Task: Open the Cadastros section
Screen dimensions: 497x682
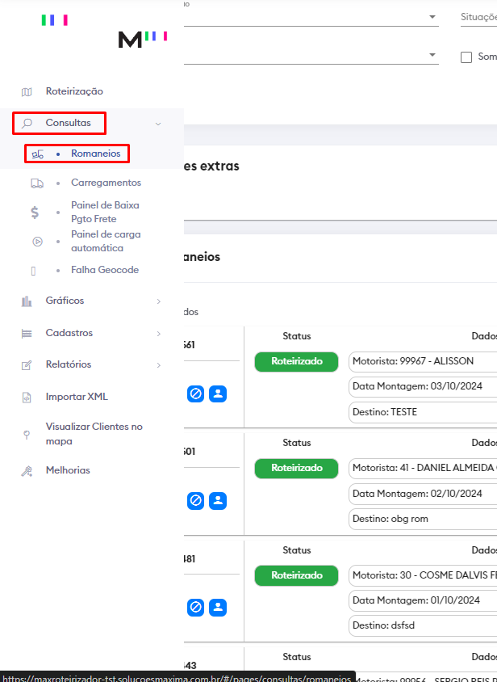Action: pos(69,333)
